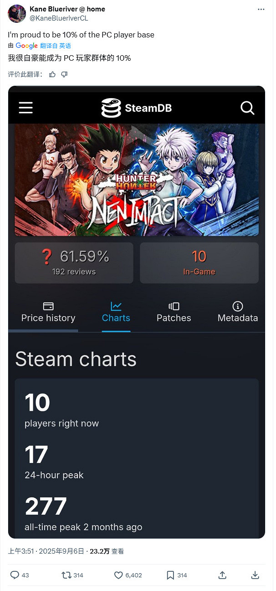Screen dimensions: 276x591
Task: Like the tweet with 6,402 likes
Action: (118, 575)
